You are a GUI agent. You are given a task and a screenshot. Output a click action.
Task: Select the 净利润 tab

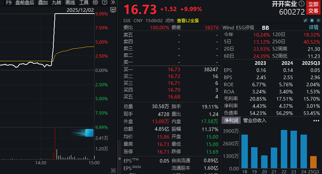tap(231, 120)
